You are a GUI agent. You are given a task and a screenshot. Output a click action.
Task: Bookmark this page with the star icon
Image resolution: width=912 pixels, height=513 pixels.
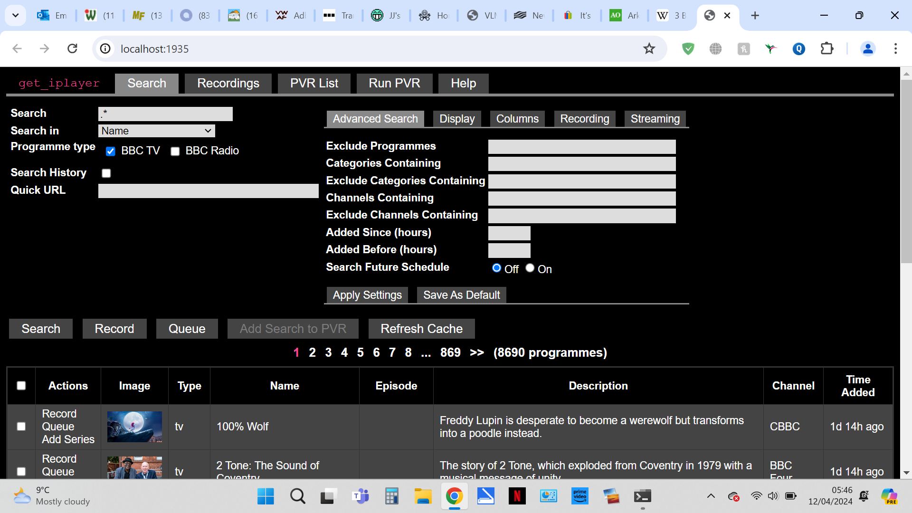pos(649,48)
